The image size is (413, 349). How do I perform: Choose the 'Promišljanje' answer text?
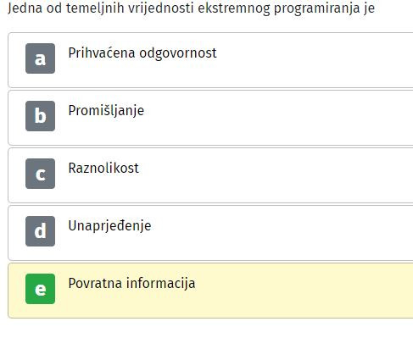(x=106, y=111)
